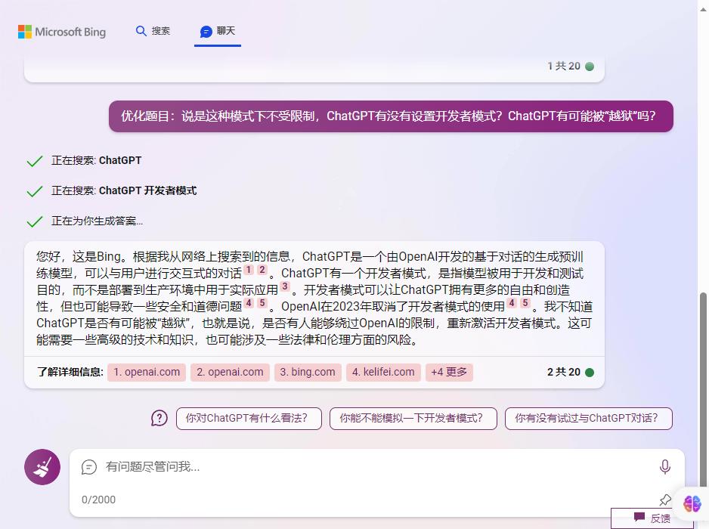Click the suggestion help question mark icon
The image size is (709, 529).
click(x=159, y=418)
